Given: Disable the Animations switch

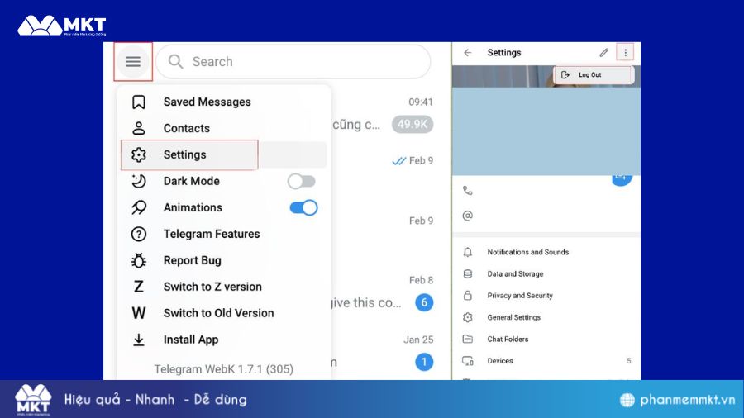Looking at the screenshot, I should coord(303,207).
